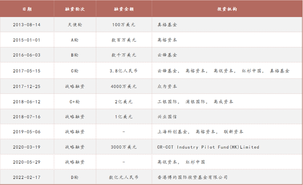Viewport: 303px width, 185px height.
Task: Select 香港博约国际投资基金有限公司 investor cell
Action: coord(193,177)
